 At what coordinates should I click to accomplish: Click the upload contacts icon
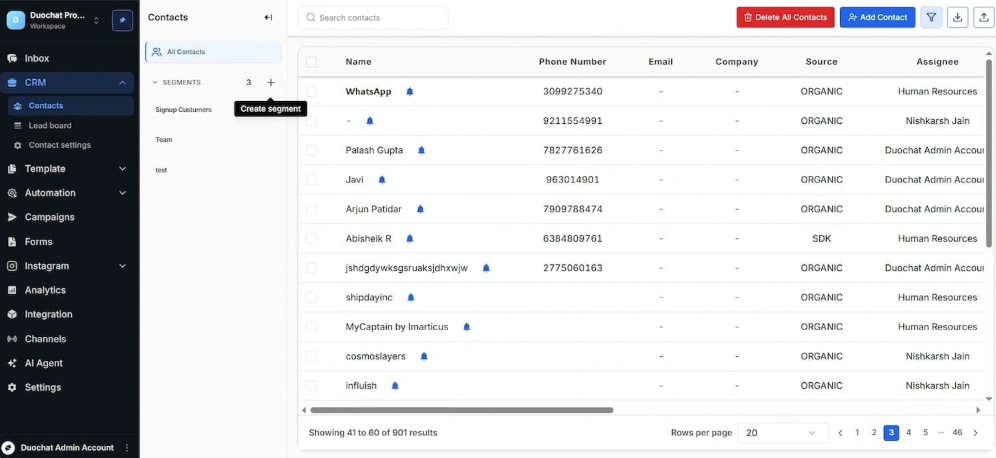coord(984,17)
